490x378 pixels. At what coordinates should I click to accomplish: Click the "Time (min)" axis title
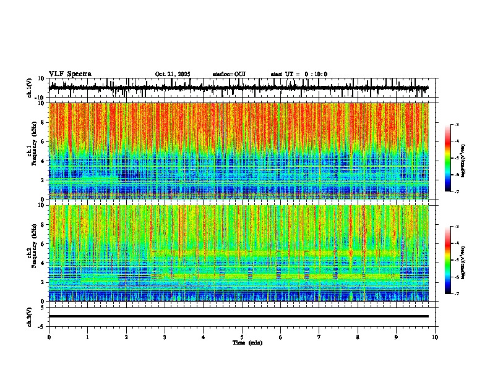click(247, 343)
